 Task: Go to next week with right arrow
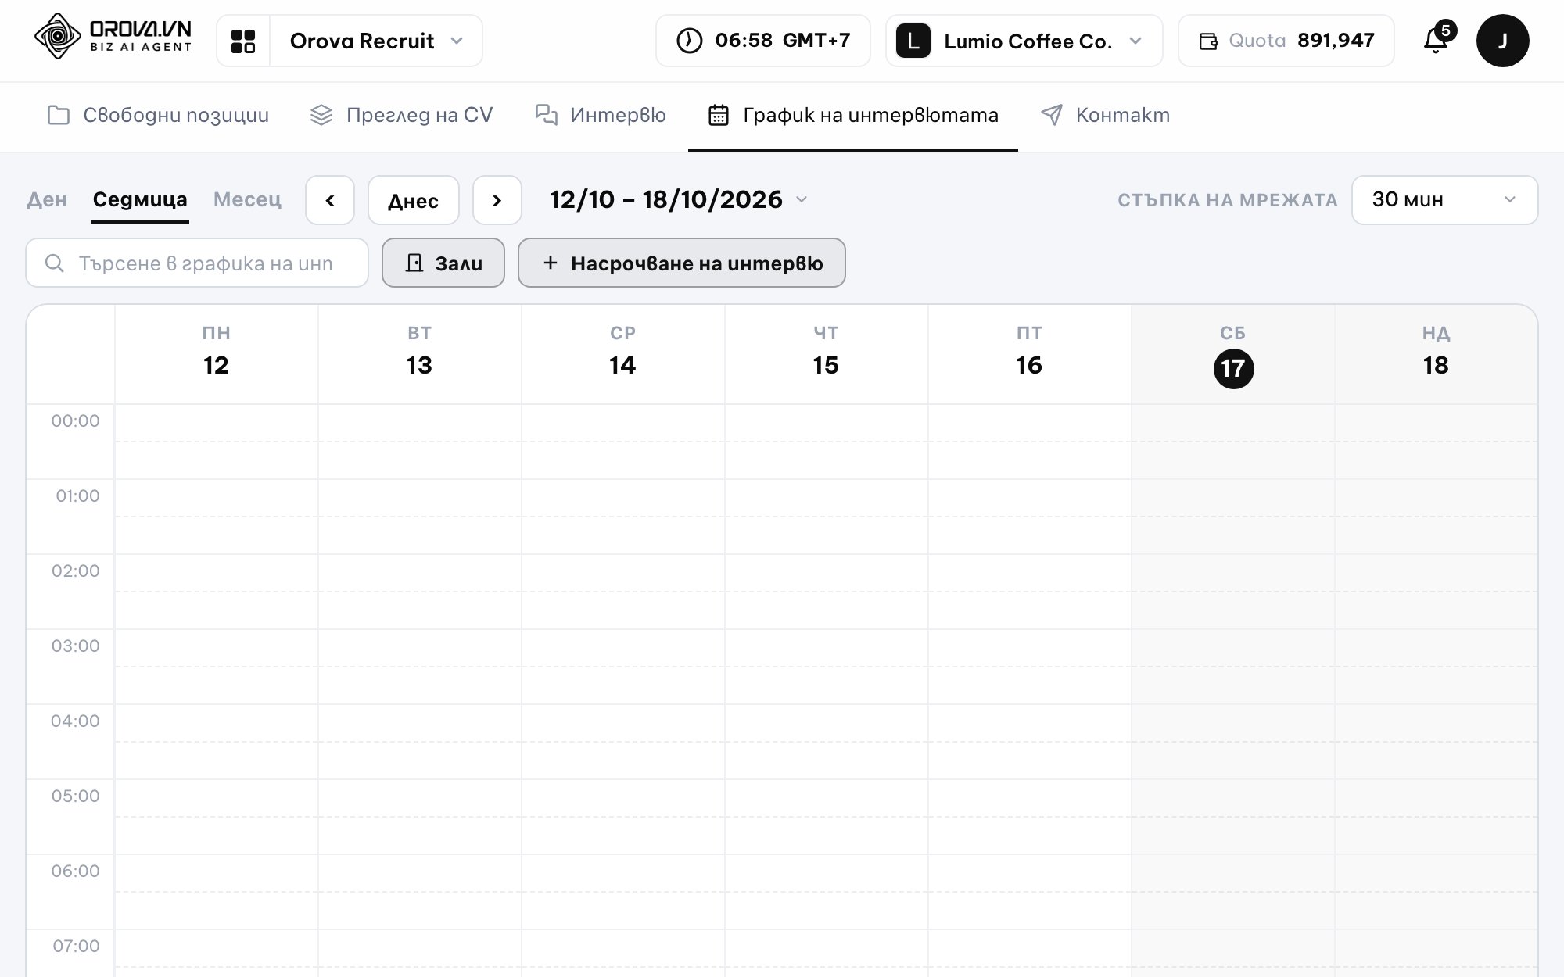(x=497, y=200)
